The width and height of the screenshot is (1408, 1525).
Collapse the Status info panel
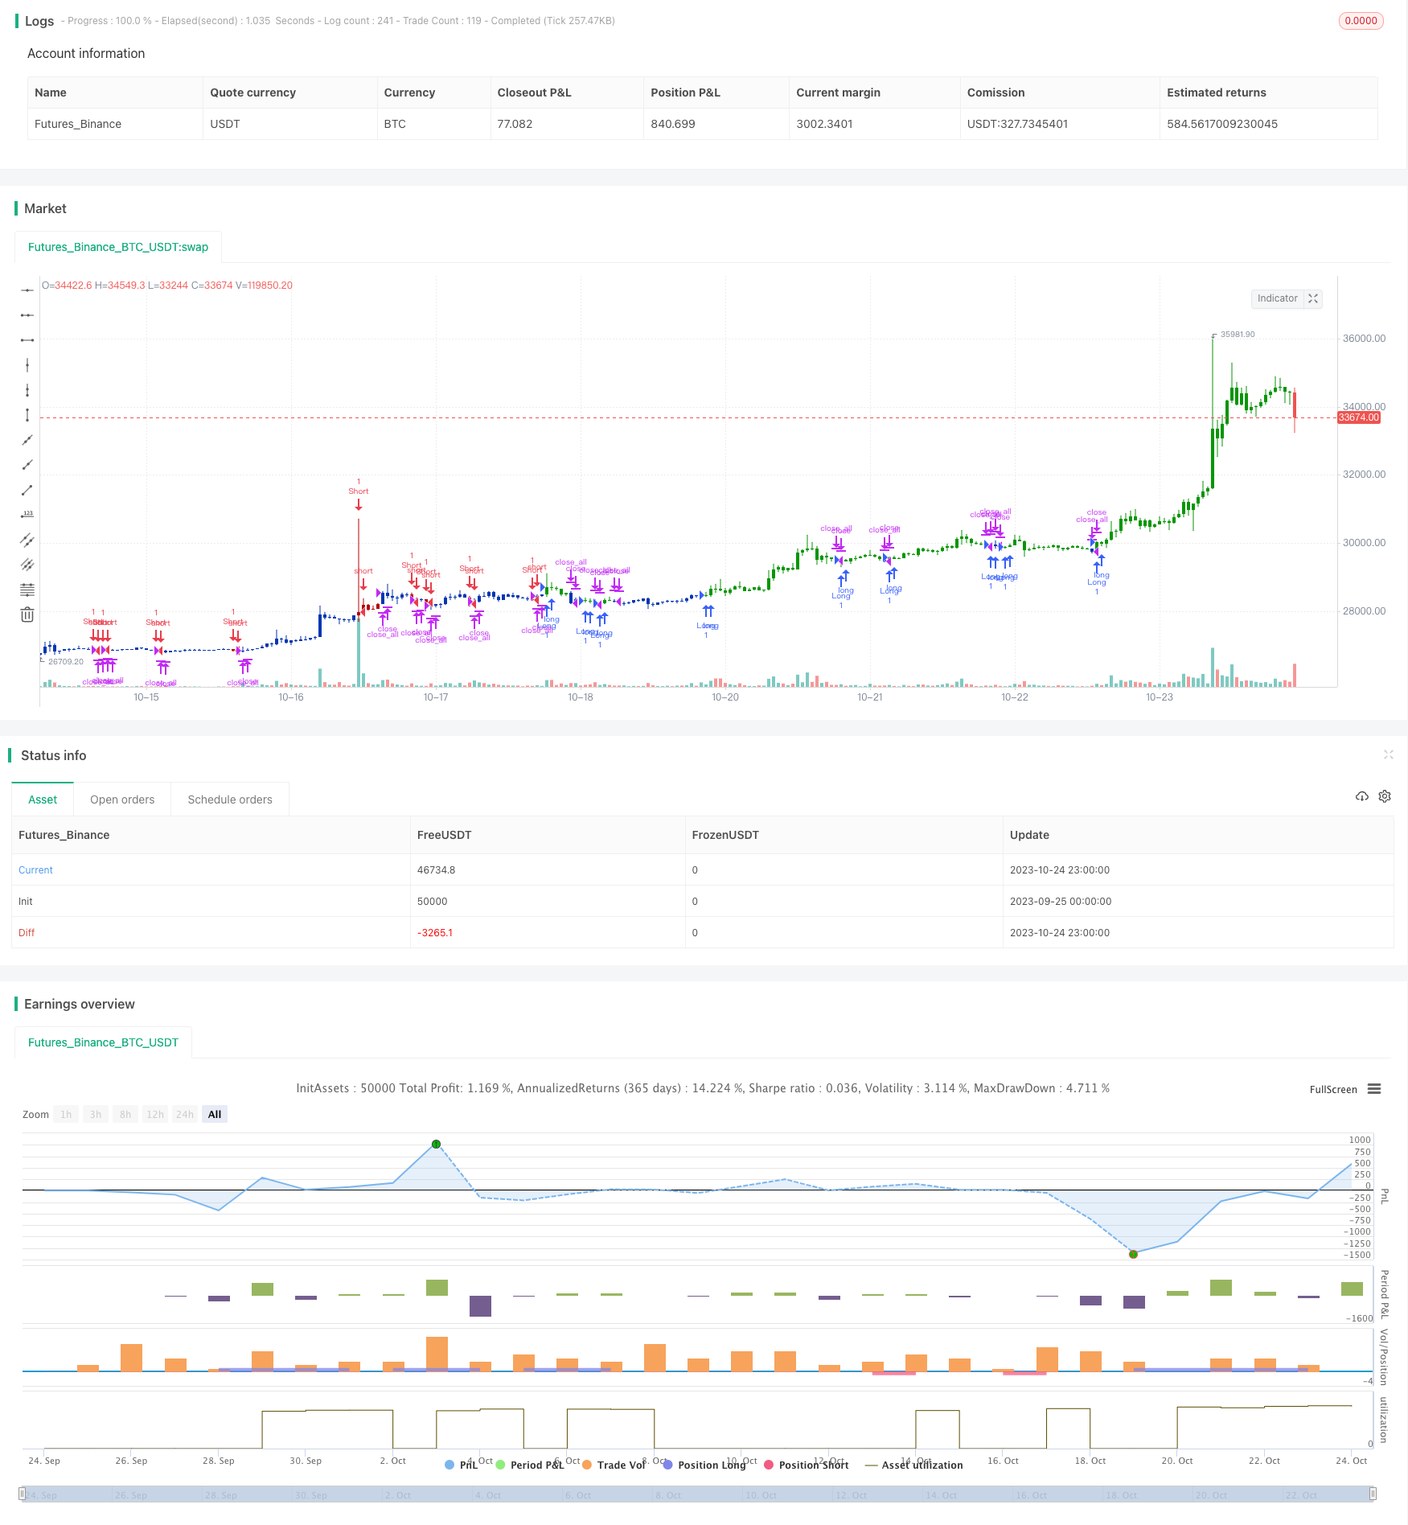(1388, 754)
